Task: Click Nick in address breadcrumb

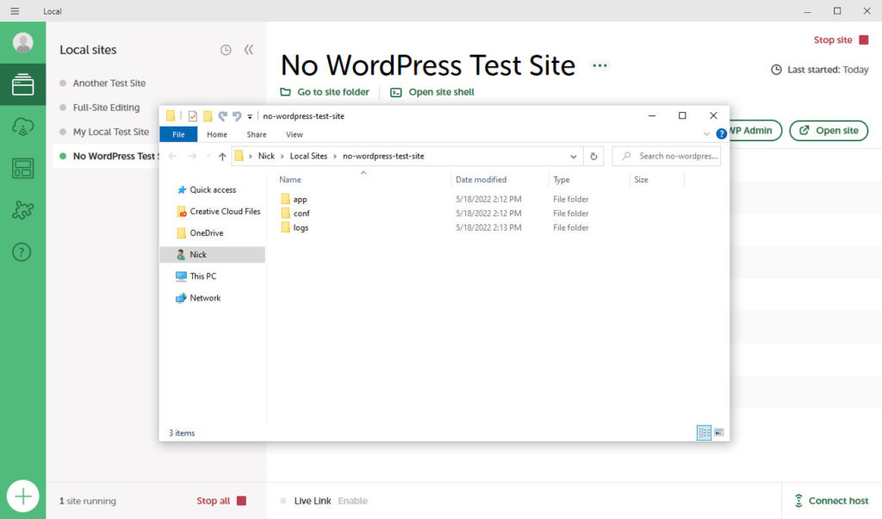Action: pyautogui.click(x=266, y=157)
